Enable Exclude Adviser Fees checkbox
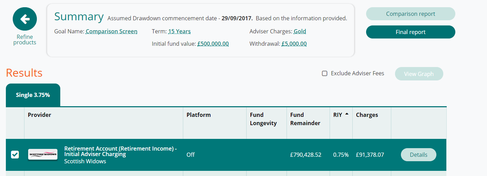 point(324,73)
